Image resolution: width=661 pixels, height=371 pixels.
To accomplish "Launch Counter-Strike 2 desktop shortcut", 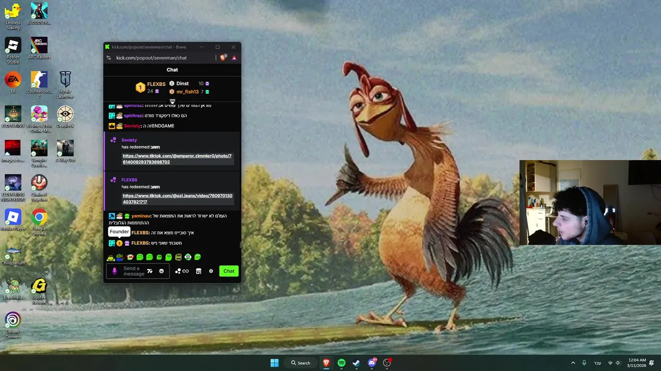I will pos(39,85).
